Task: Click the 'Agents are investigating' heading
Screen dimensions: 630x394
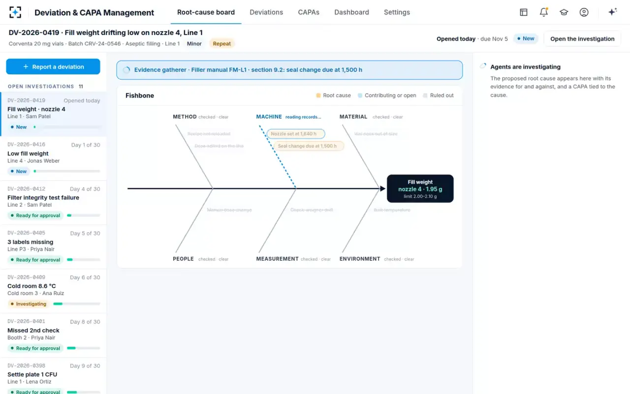Action: (525, 67)
